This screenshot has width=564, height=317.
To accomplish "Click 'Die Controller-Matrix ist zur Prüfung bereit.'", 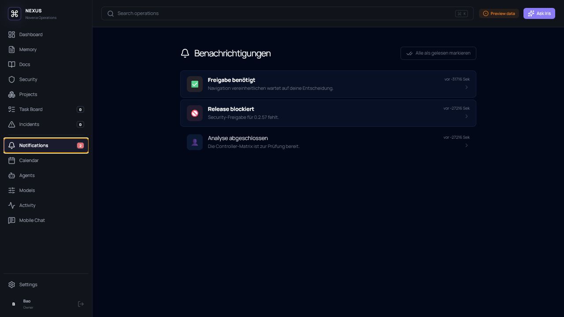I will [254, 146].
